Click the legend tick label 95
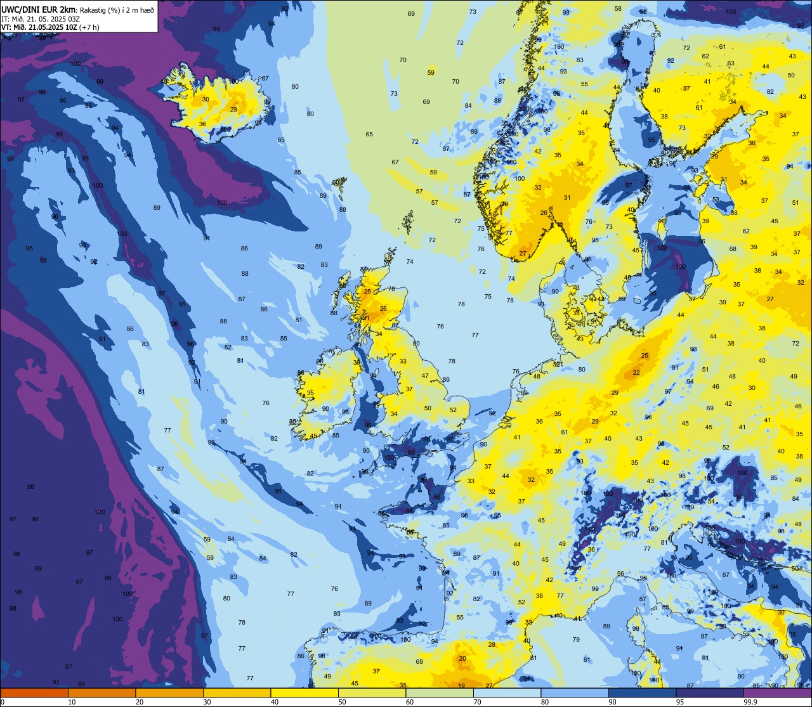Screen dimensions: 812x707 pyautogui.click(x=679, y=702)
